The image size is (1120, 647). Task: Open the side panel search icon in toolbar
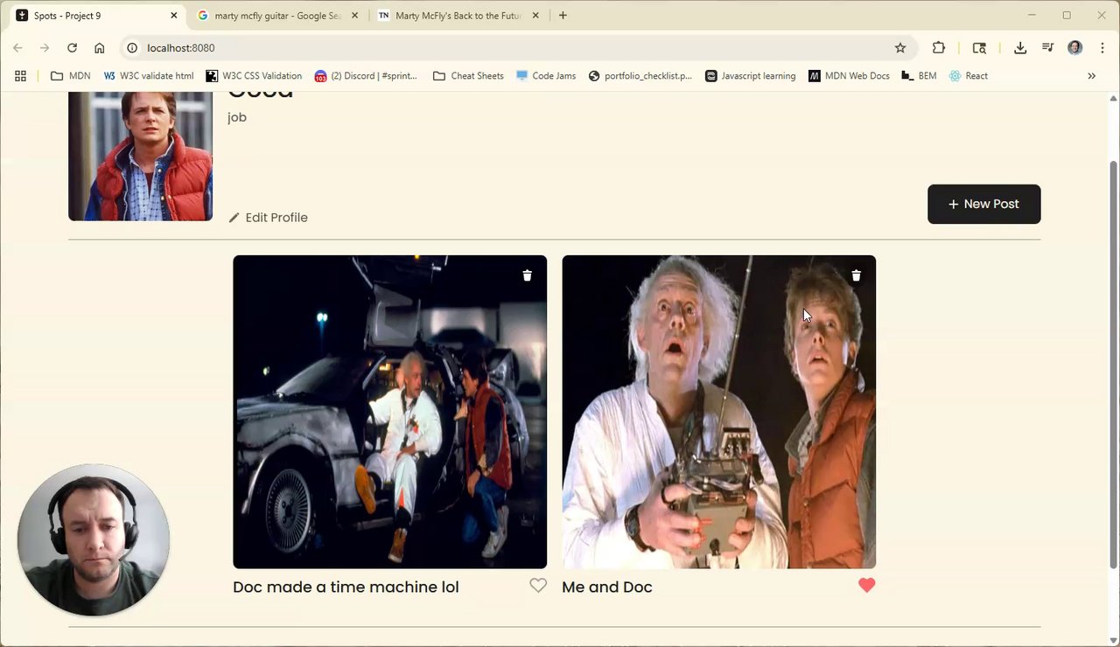click(979, 48)
